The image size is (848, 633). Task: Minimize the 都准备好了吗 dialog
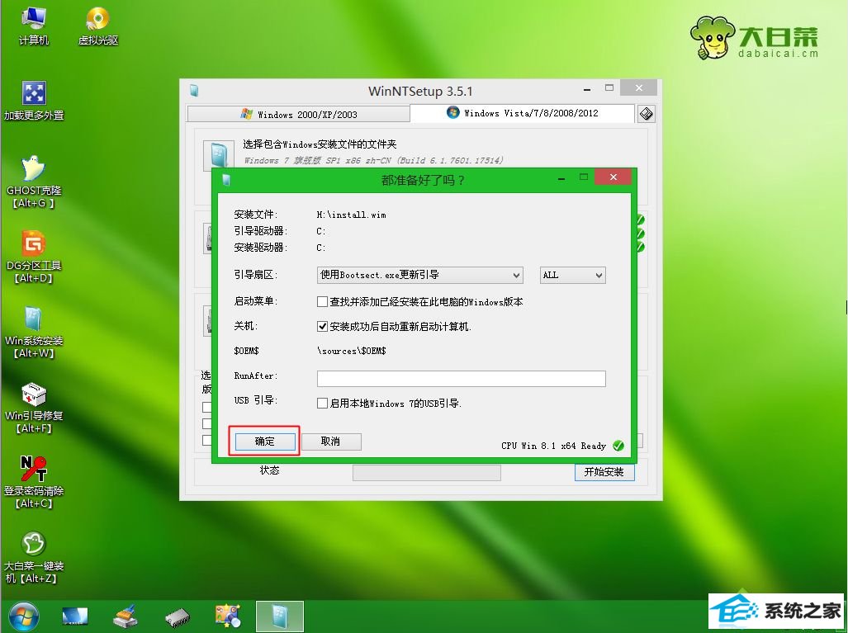click(x=562, y=177)
